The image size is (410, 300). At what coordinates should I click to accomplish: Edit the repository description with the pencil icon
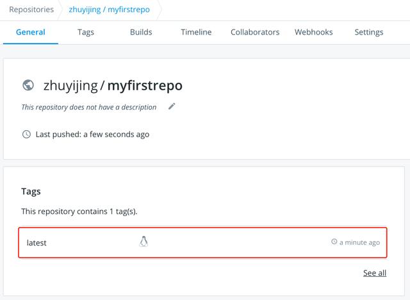pos(172,106)
